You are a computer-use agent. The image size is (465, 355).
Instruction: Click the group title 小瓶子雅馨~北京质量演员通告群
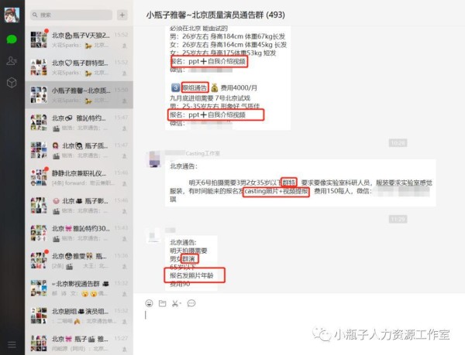(x=215, y=15)
